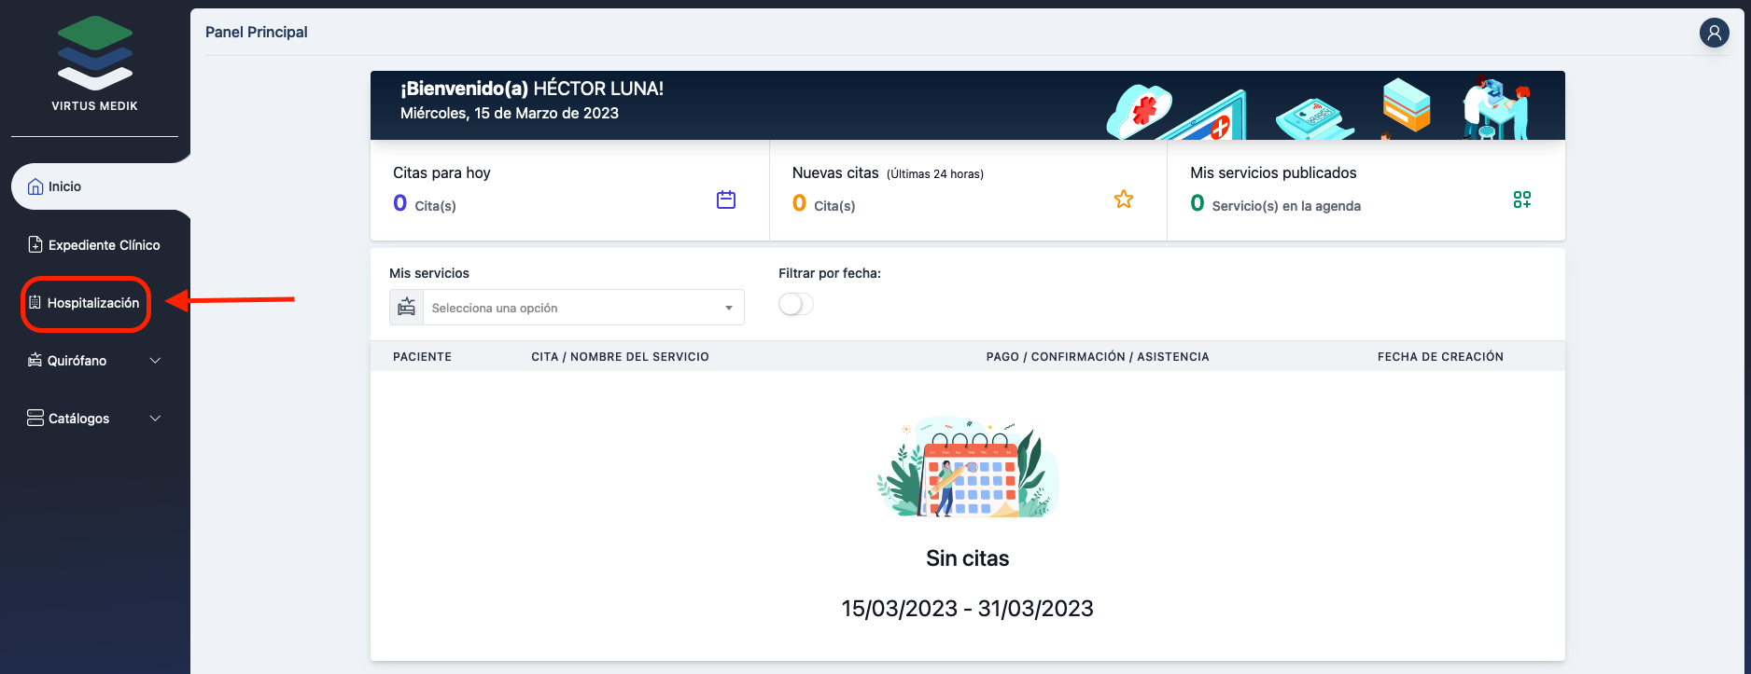Open the Catálogos menu item
This screenshot has height=674, width=1751.
[x=79, y=419]
